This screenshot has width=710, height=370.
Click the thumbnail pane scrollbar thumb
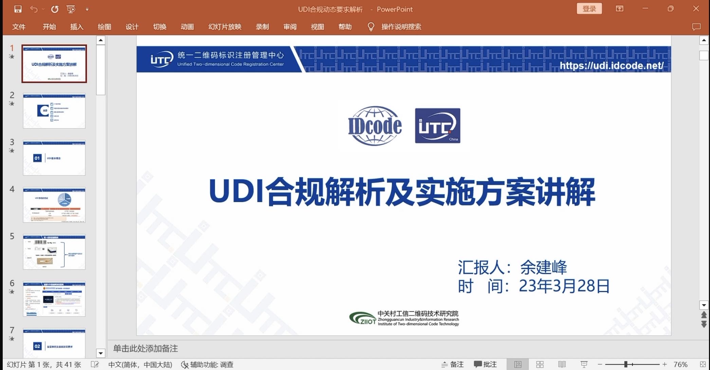101,70
